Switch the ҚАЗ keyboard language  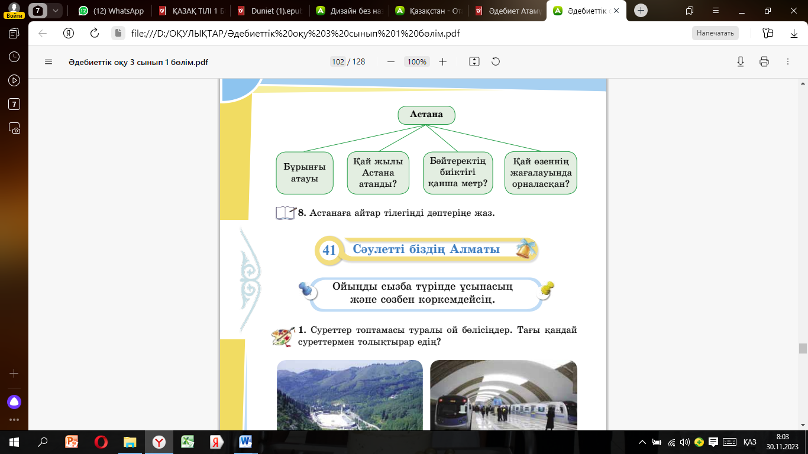749,442
